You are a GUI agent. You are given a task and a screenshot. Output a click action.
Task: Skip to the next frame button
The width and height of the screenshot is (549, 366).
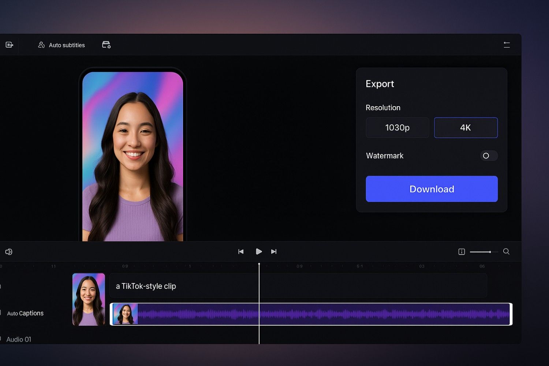point(274,251)
